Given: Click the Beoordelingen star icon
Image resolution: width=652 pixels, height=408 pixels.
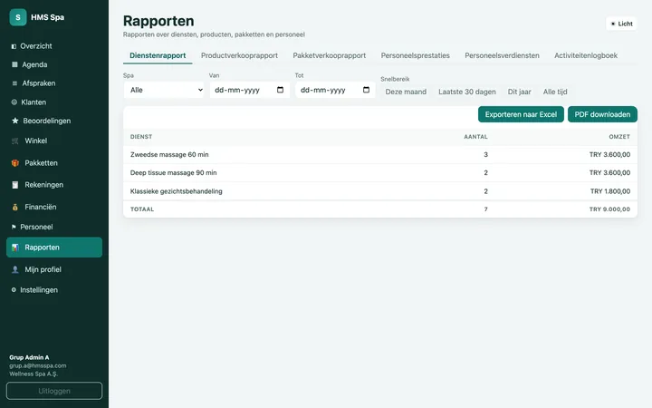Looking at the screenshot, I should click(x=15, y=121).
